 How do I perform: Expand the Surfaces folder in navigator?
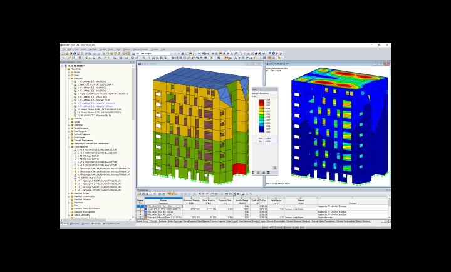(x=69, y=119)
